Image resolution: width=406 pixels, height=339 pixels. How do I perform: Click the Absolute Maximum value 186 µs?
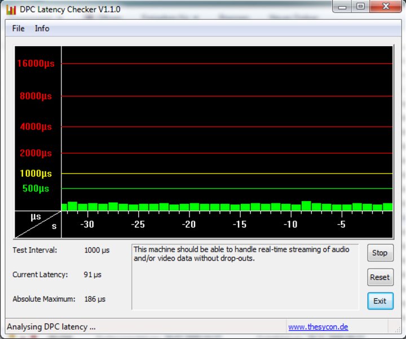pyautogui.click(x=95, y=299)
